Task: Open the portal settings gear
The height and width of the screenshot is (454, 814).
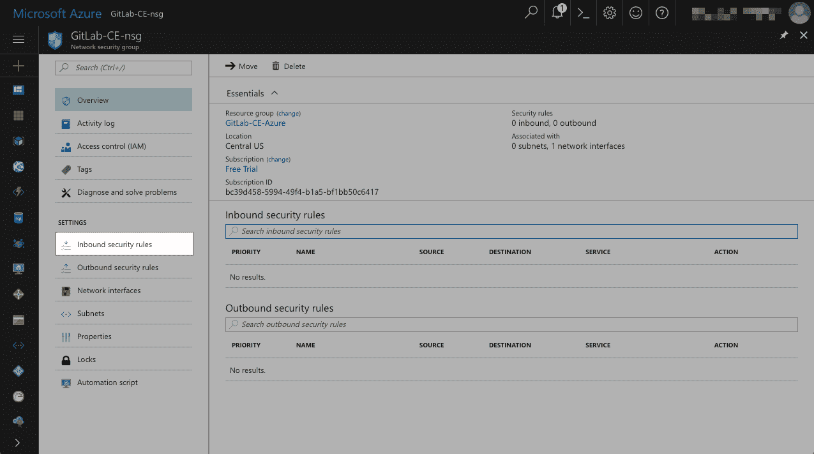Action: click(x=608, y=13)
